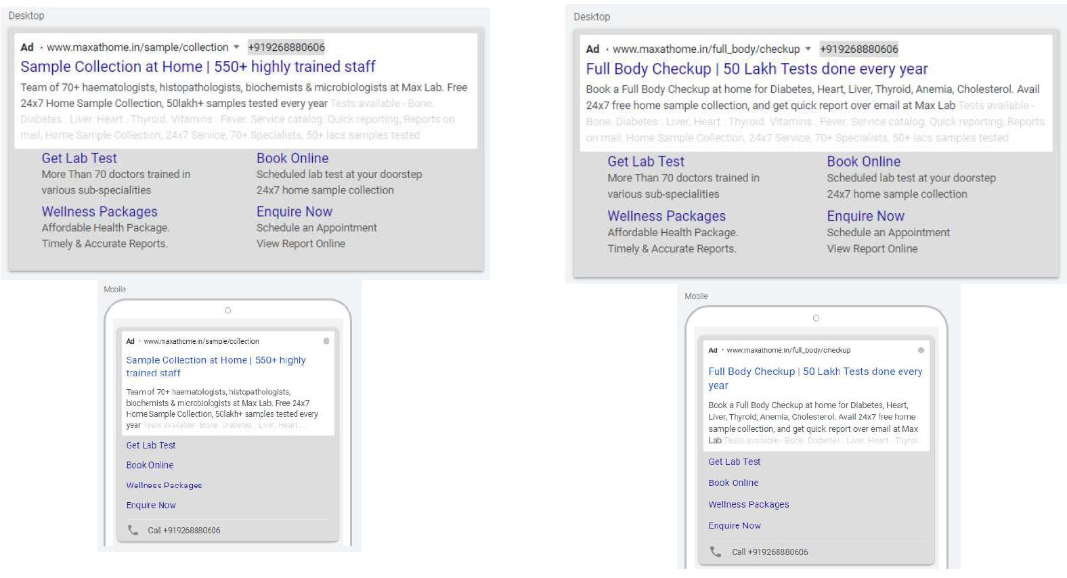This screenshot has height=578, width=1067.
Task: Open 'Get Lab Test' sitelink in Sample Collection desktop ad
Action: click(x=79, y=158)
